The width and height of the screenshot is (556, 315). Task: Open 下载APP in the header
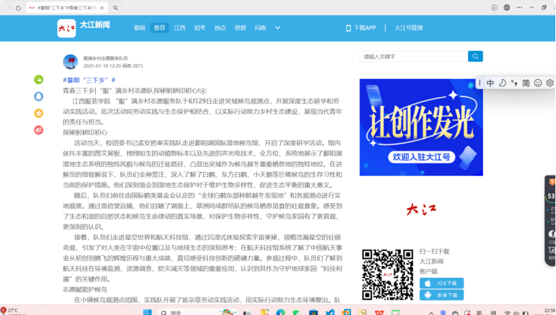click(361, 28)
